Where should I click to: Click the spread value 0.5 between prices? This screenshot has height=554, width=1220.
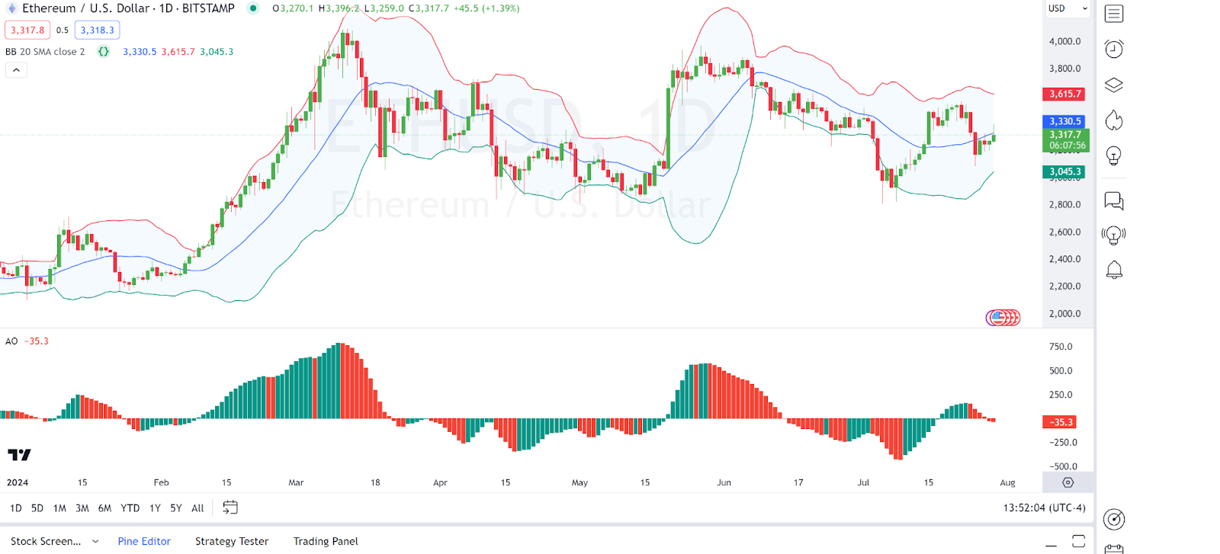coord(63,30)
